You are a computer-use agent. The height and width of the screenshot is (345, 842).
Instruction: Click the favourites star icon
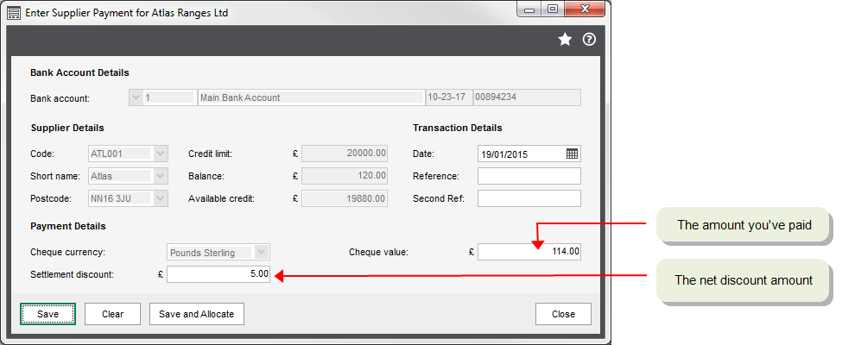565,39
